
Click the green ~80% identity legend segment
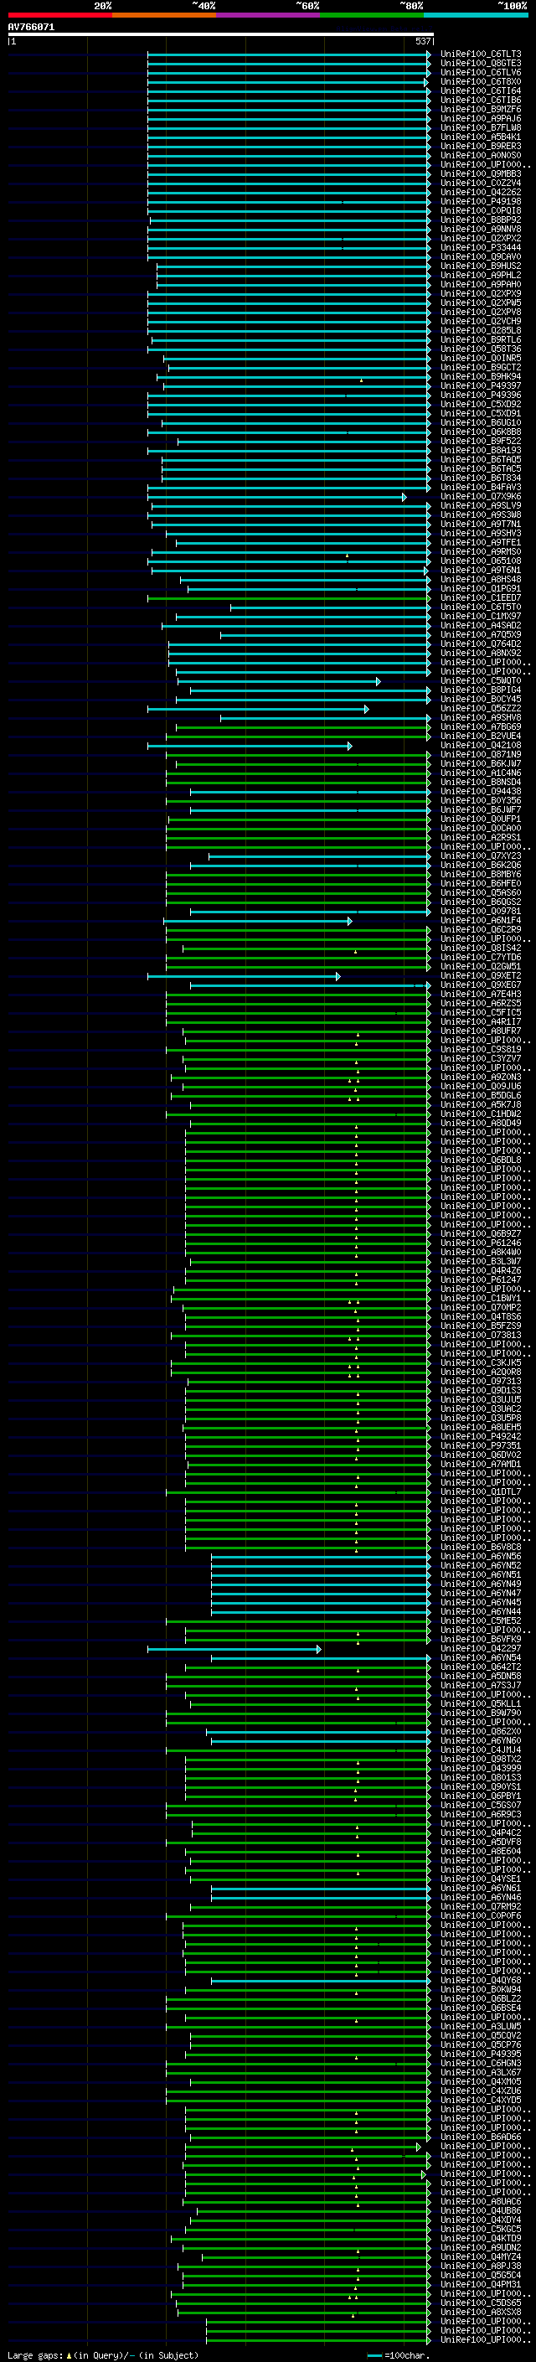pyautogui.click(x=372, y=15)
